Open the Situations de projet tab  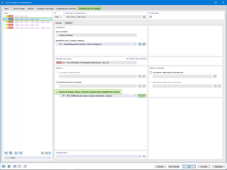tap(45, 9)
